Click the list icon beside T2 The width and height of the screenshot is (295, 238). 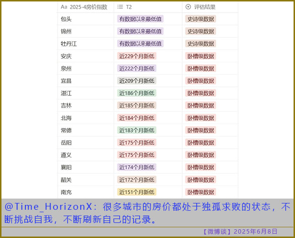(120, 7)
